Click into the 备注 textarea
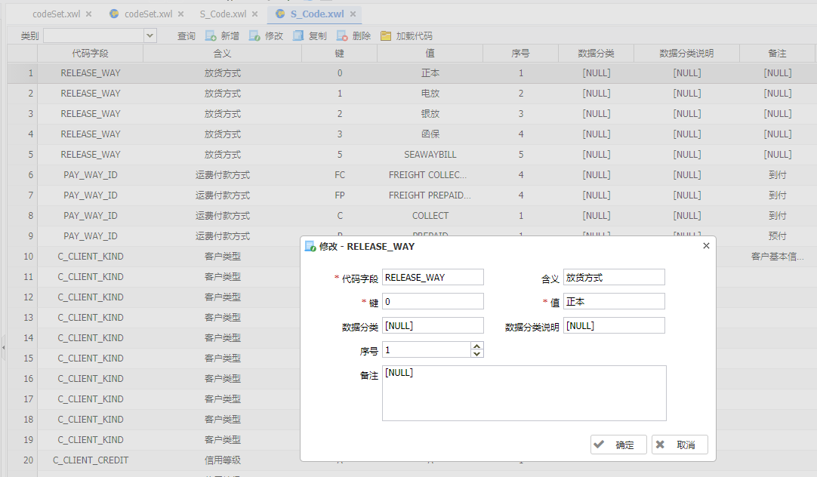The height and width of the screenshot is (477, 817). coord(524,393)
